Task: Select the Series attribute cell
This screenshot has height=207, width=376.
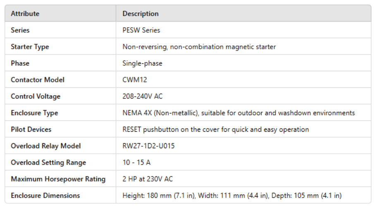Action: (x=20, y=30)
